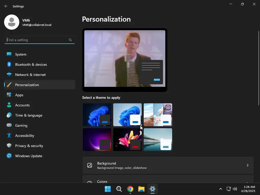Click the back arrow in Settings
Viewport: 260px width, 195px height.
(x=6, y=6)
